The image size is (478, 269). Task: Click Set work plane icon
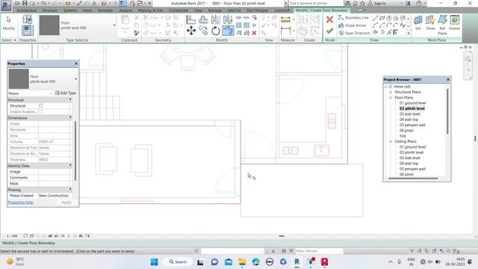418,23
